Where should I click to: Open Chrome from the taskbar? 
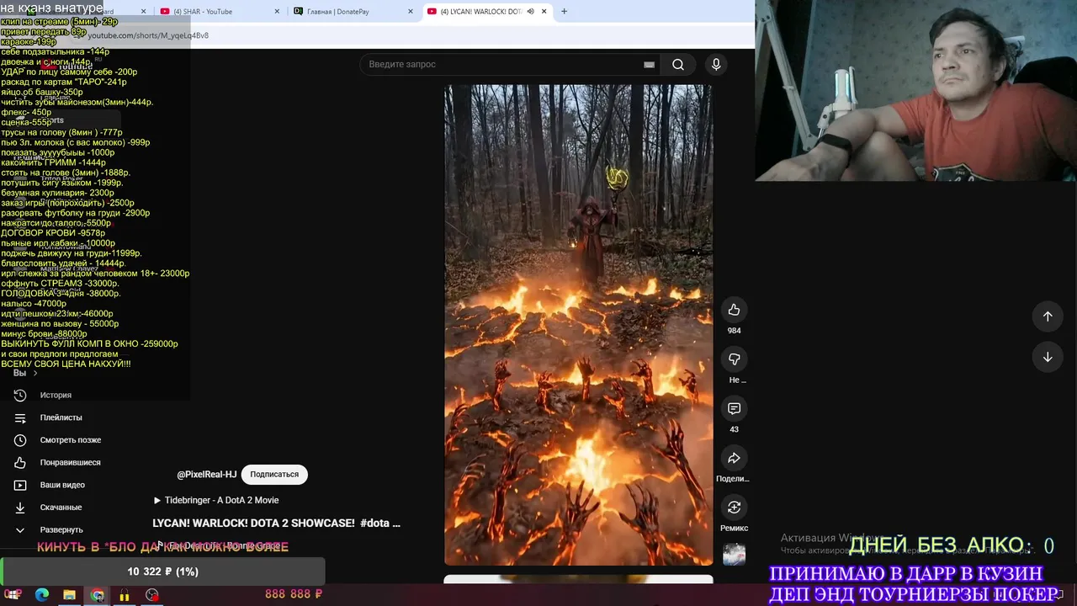click(x=98, y=595)
